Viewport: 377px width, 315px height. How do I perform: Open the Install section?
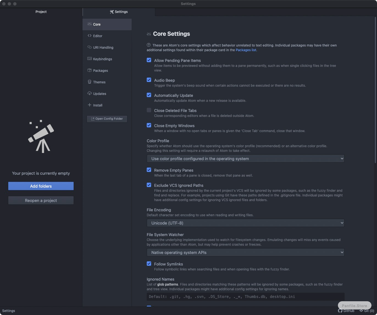coord(107,105)
